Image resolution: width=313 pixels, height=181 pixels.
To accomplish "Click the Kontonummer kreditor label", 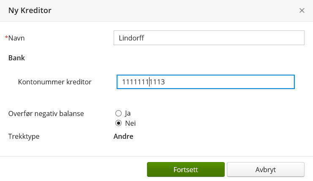I will [x=55, y=82].
